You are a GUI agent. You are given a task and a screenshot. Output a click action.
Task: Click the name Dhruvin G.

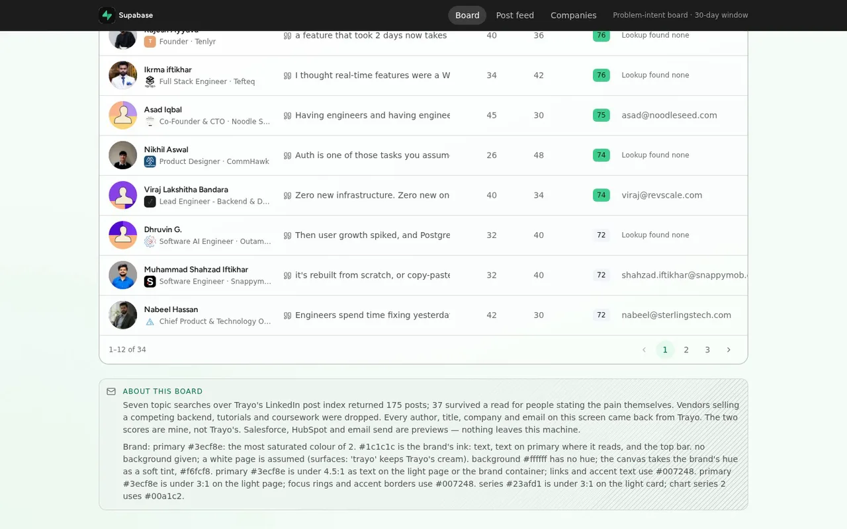(163, 229)
